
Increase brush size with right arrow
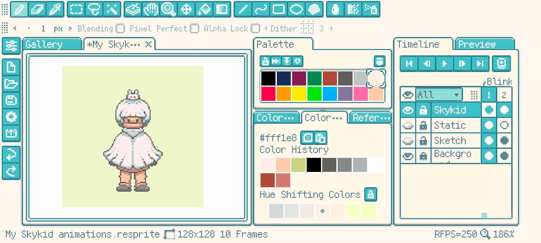coord(71,28)
